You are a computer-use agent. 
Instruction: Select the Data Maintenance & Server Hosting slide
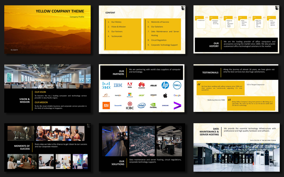pyautogui.click(x=237, y=147)
